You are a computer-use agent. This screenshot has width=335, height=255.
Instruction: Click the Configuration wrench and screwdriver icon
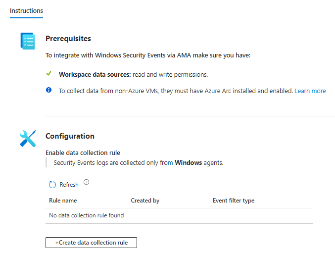pos(28,139)
